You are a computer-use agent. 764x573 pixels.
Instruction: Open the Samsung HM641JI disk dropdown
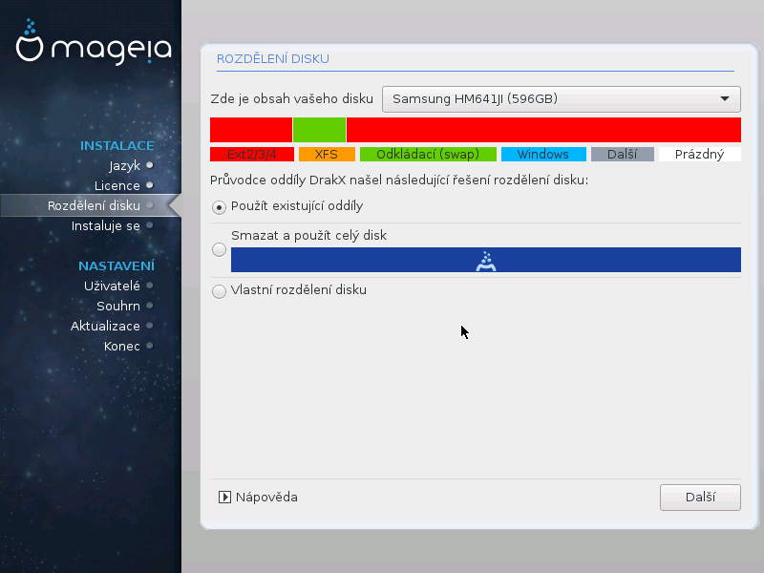click(562, 99)
